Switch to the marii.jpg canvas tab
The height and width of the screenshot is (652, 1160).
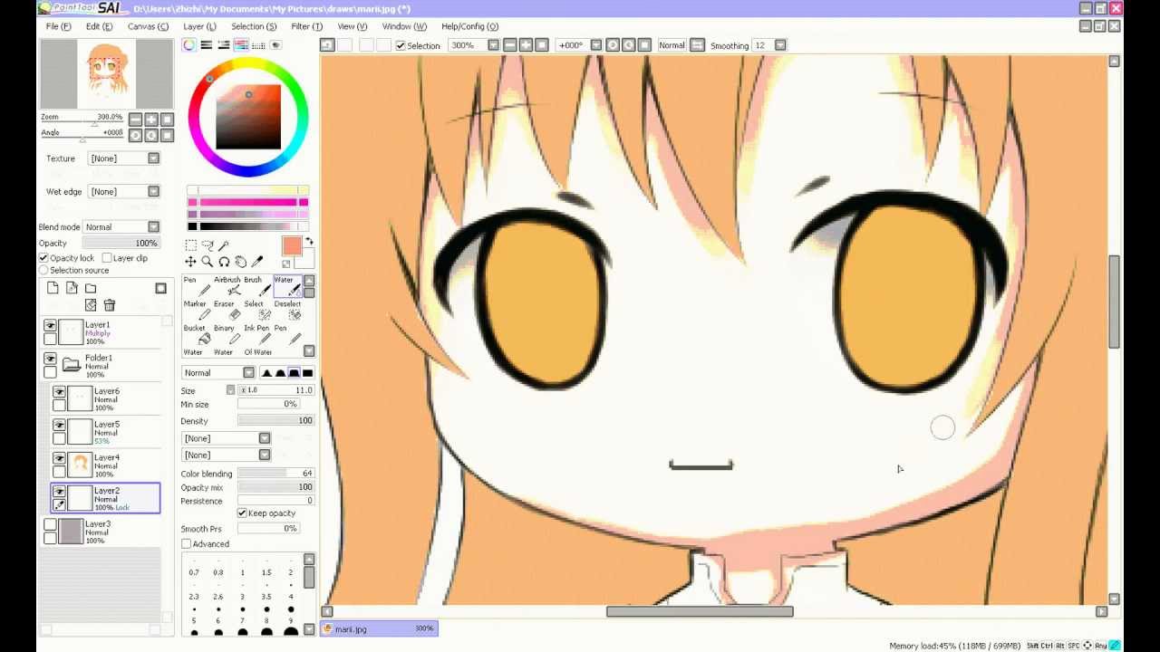(x=379, y=628)
